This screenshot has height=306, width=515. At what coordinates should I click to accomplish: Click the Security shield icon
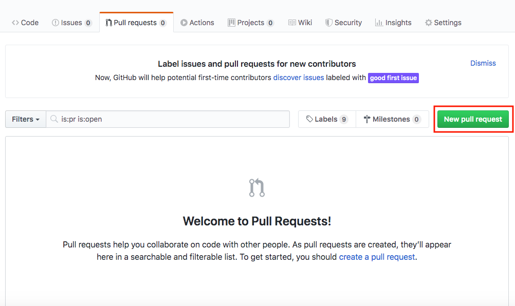(328, 23)
